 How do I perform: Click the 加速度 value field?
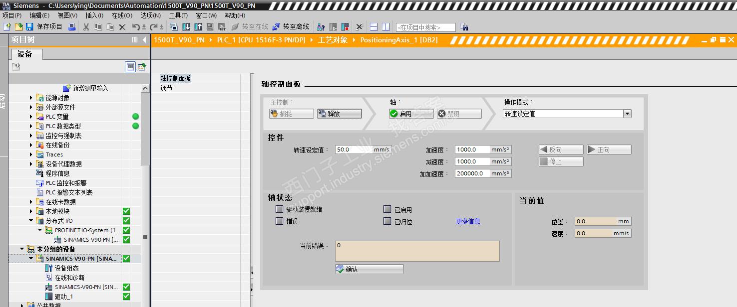[x=472, y=150]
